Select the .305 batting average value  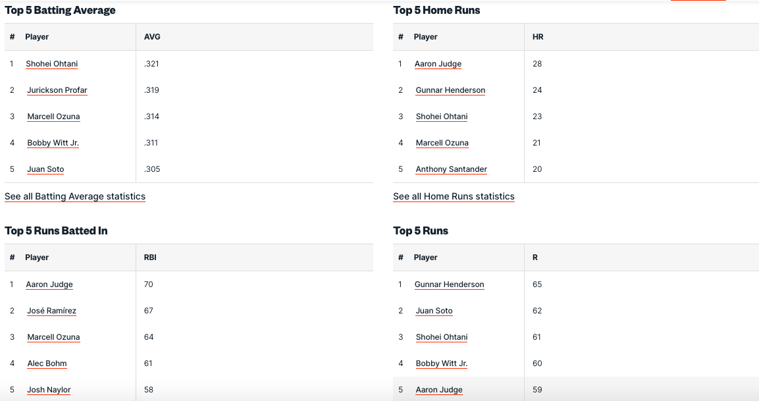pos(152,169)
